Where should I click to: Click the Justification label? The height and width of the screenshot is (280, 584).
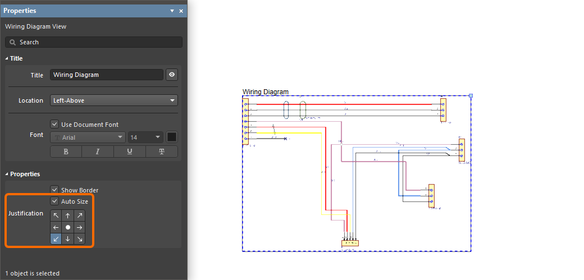(x=26, y=213)
